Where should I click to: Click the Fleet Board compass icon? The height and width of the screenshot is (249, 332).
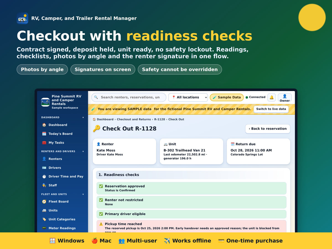tap(44, 201)
